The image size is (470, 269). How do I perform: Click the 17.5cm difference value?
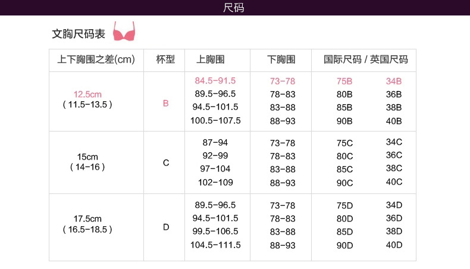pyautogui.click(x=87, y=218)
